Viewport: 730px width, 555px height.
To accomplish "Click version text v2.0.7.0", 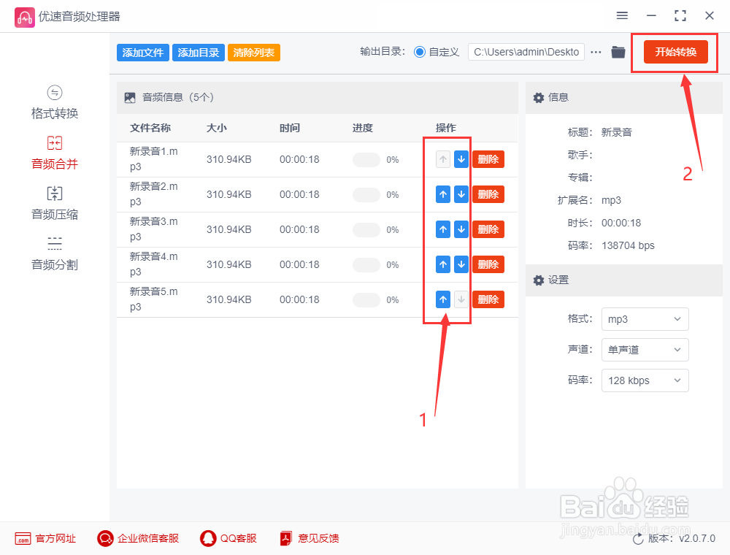I will 697,538.
